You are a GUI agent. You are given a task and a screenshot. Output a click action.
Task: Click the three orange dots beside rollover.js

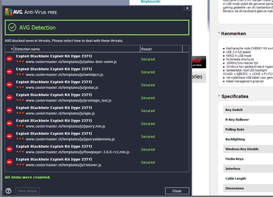(x=20, y=164)
